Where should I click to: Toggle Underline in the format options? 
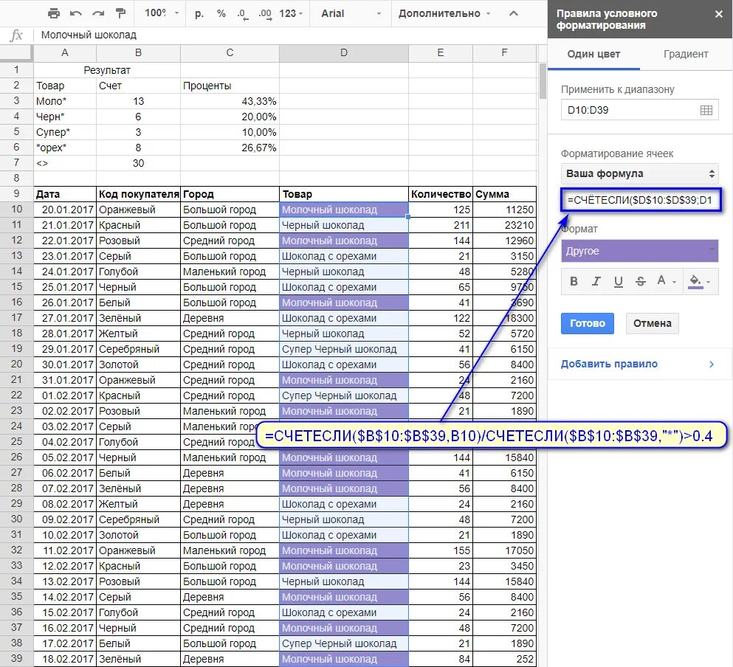pos(619,281)
